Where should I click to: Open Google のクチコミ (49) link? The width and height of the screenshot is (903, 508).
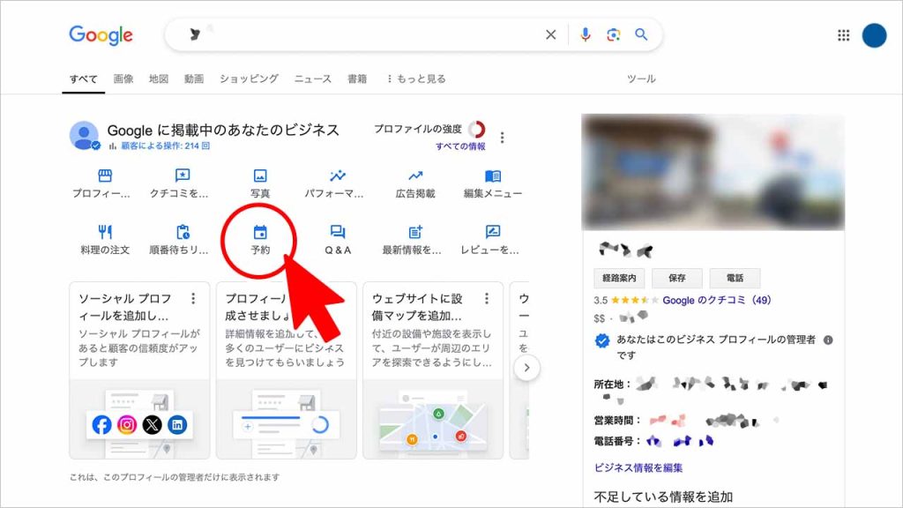tap(716, 300)
